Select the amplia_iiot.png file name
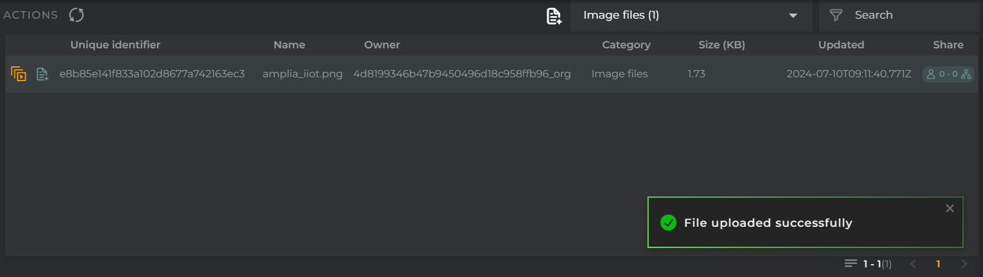The image size is (983, 277). tap(303, 74)
